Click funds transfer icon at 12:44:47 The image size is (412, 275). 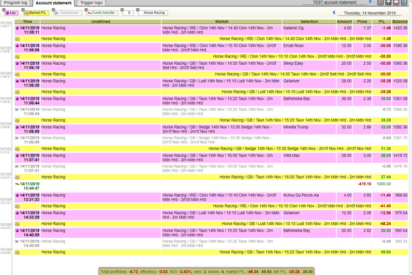coord(17,184)
